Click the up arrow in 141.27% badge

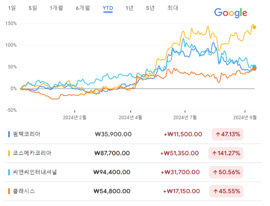[214, 153]
